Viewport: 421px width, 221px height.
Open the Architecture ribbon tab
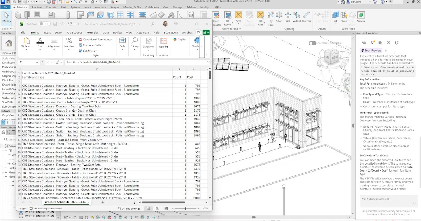point(20,7)
